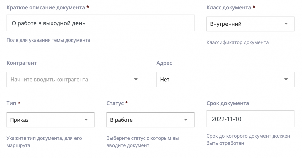The image size is (302, 158).
Task: Expand the Адрес dropdown arrow
Action: coord(286,80)
